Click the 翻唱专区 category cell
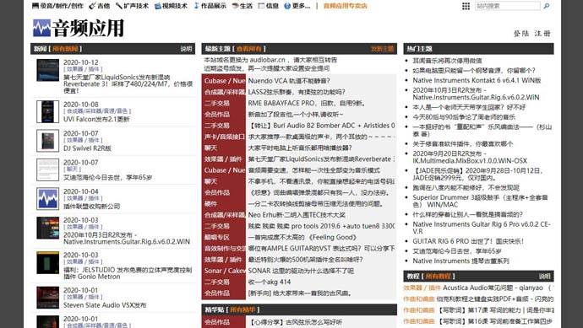The image size is (583, 328). (224, 237)
